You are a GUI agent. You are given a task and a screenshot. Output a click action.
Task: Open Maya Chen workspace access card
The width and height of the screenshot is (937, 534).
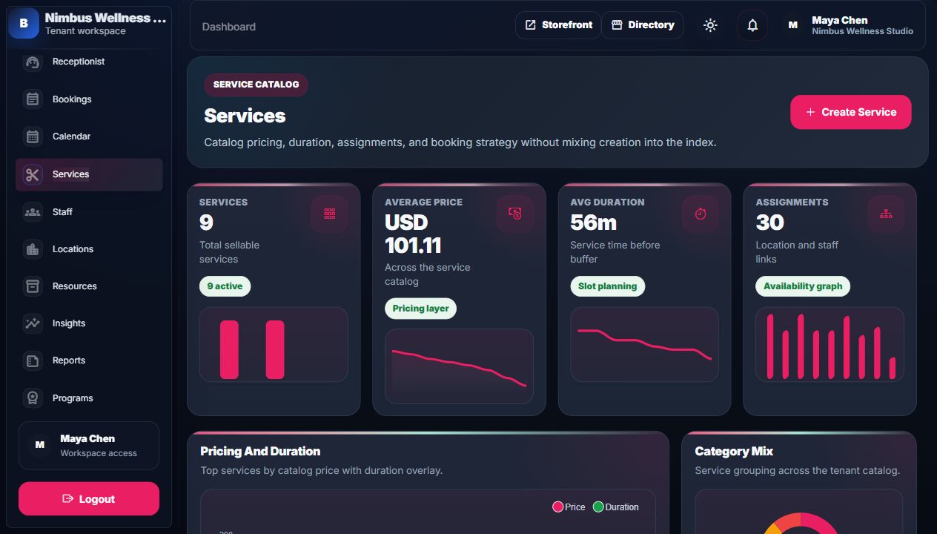(x=89, y=446)
